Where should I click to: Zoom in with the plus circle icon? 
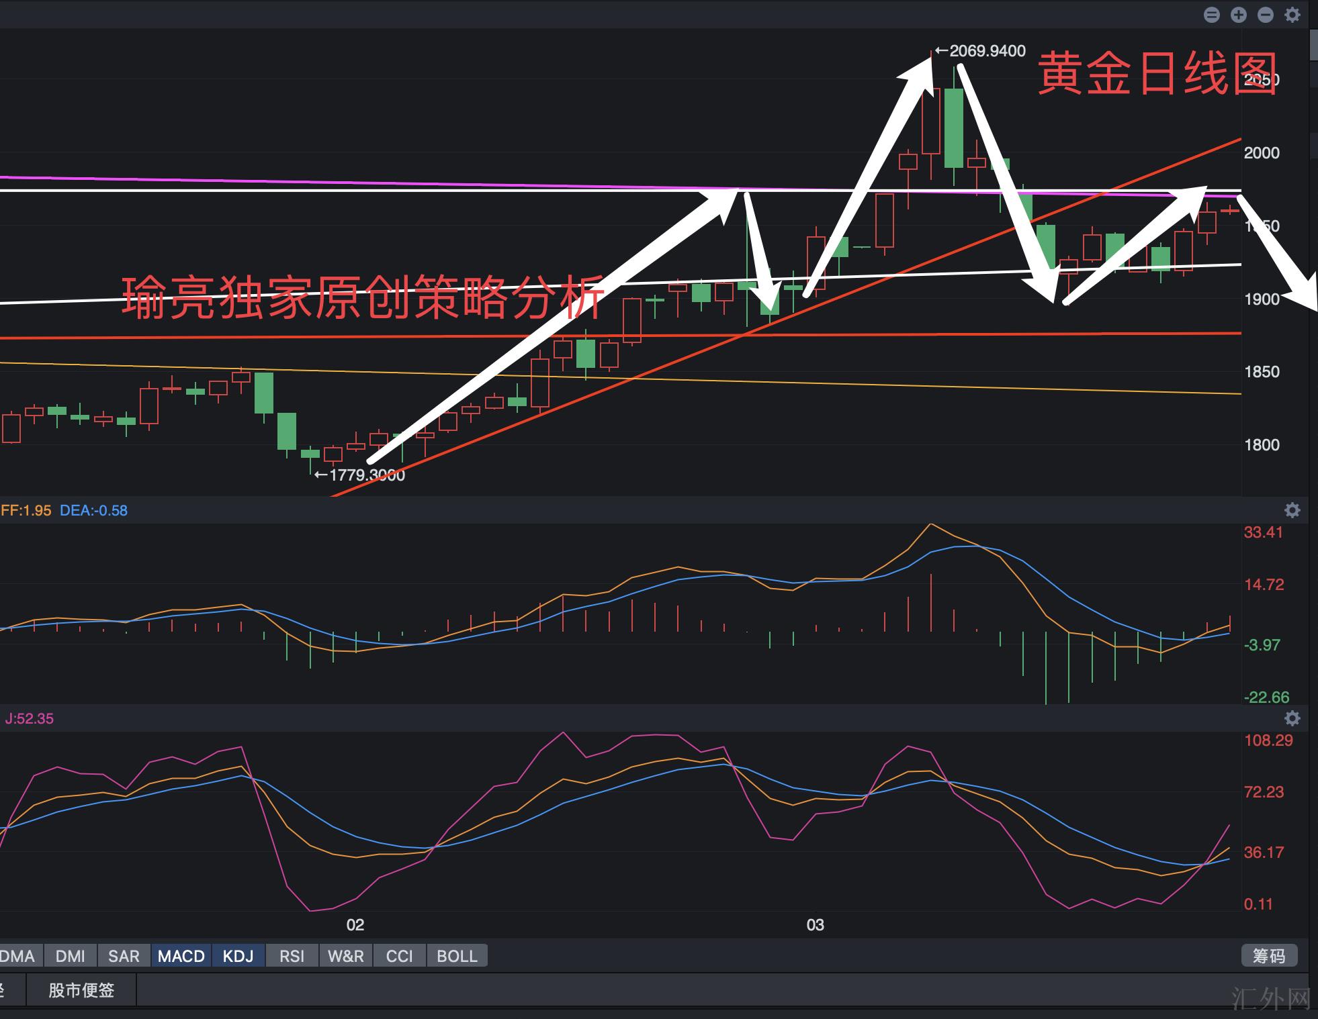click(x=1239, y=15)
